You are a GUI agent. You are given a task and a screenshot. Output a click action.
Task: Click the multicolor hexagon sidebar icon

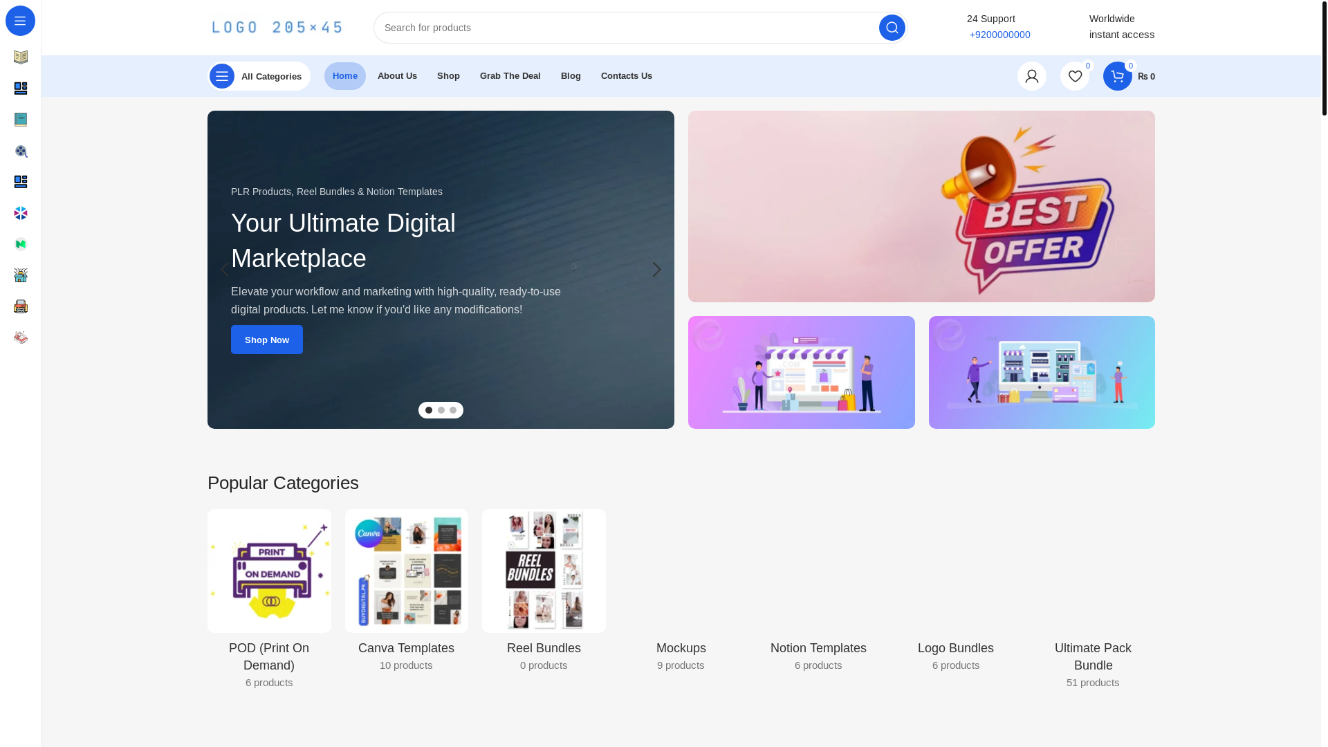click(x=21, y=213)
